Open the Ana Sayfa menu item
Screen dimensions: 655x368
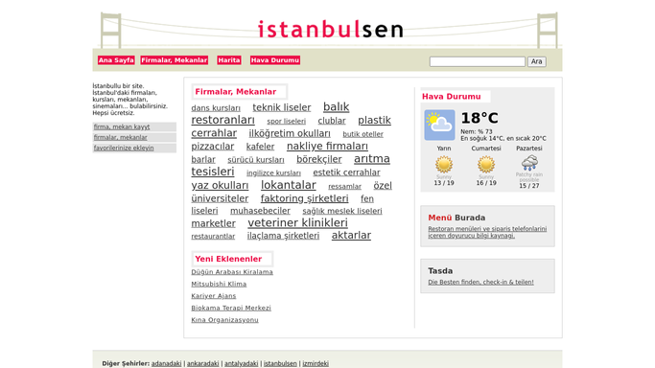(116, 60)
